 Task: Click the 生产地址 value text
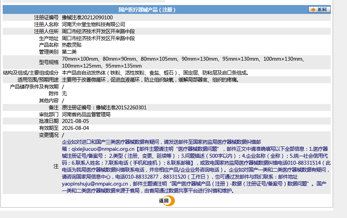pos(98,38)
